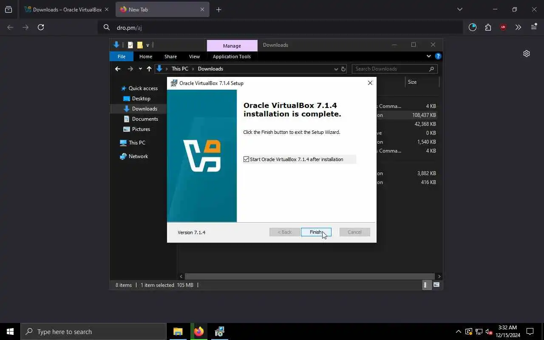Open the Windows Start menu
The height and width of the screenshot is (340, 544).
pyautogui.click(x=10, y=331)
